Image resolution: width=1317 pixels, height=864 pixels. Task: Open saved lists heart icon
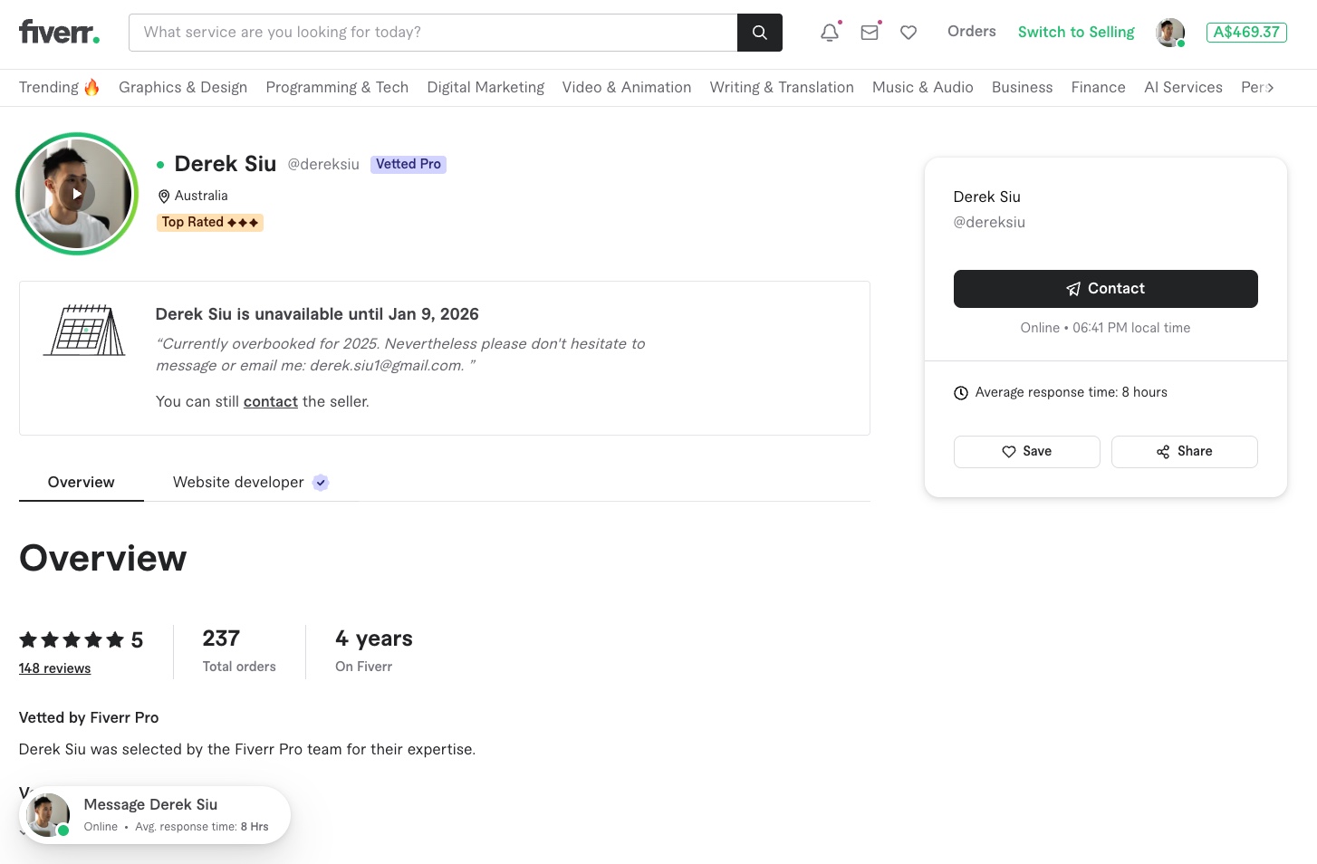point(908,33)
